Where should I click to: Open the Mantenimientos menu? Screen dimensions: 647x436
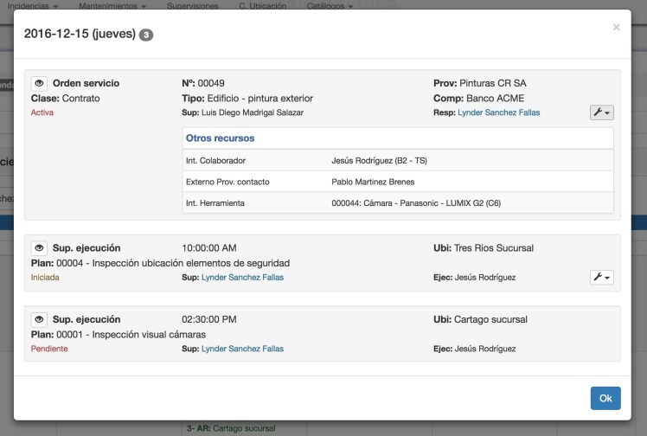pyautogui.click(x=111, y=5)
